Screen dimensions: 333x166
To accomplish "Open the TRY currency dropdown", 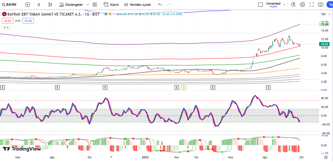I will 325,14.
